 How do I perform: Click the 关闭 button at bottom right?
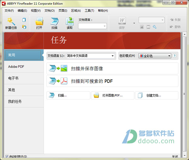(175, 157)
